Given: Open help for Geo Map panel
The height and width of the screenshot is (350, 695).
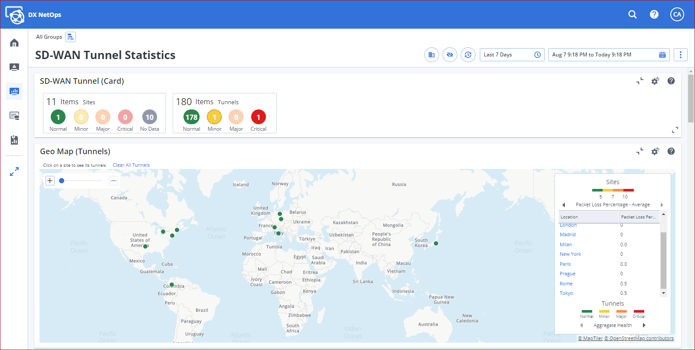Looking at the screenshot, I should click(x=671, y=151).
